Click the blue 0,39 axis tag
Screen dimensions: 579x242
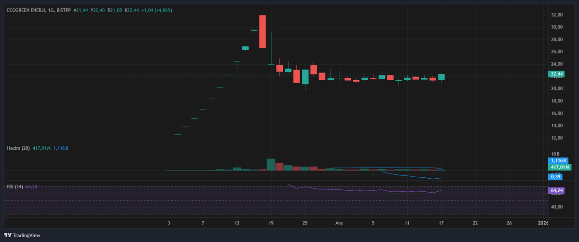coord(555,177)
